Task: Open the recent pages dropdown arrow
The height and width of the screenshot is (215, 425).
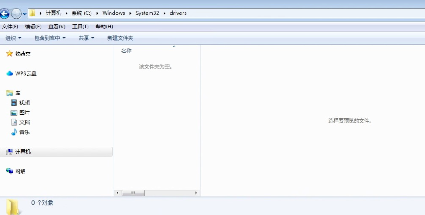Action: [x=25, y=13]
